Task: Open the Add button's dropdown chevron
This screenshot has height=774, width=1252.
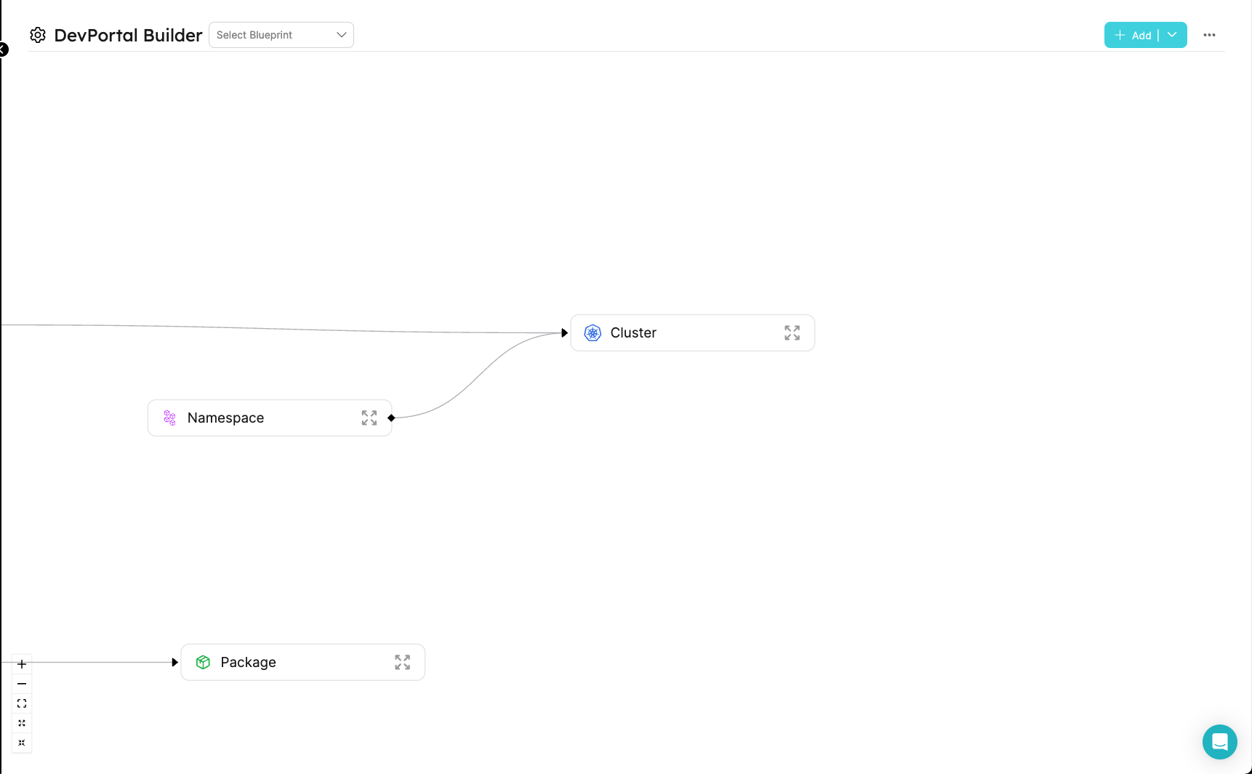Action: click(x=1172, y=34)
